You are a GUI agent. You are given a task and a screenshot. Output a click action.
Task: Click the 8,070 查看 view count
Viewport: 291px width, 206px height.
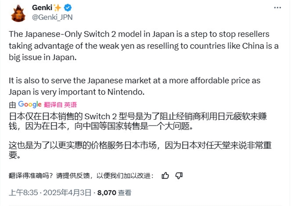pos(113,192)
